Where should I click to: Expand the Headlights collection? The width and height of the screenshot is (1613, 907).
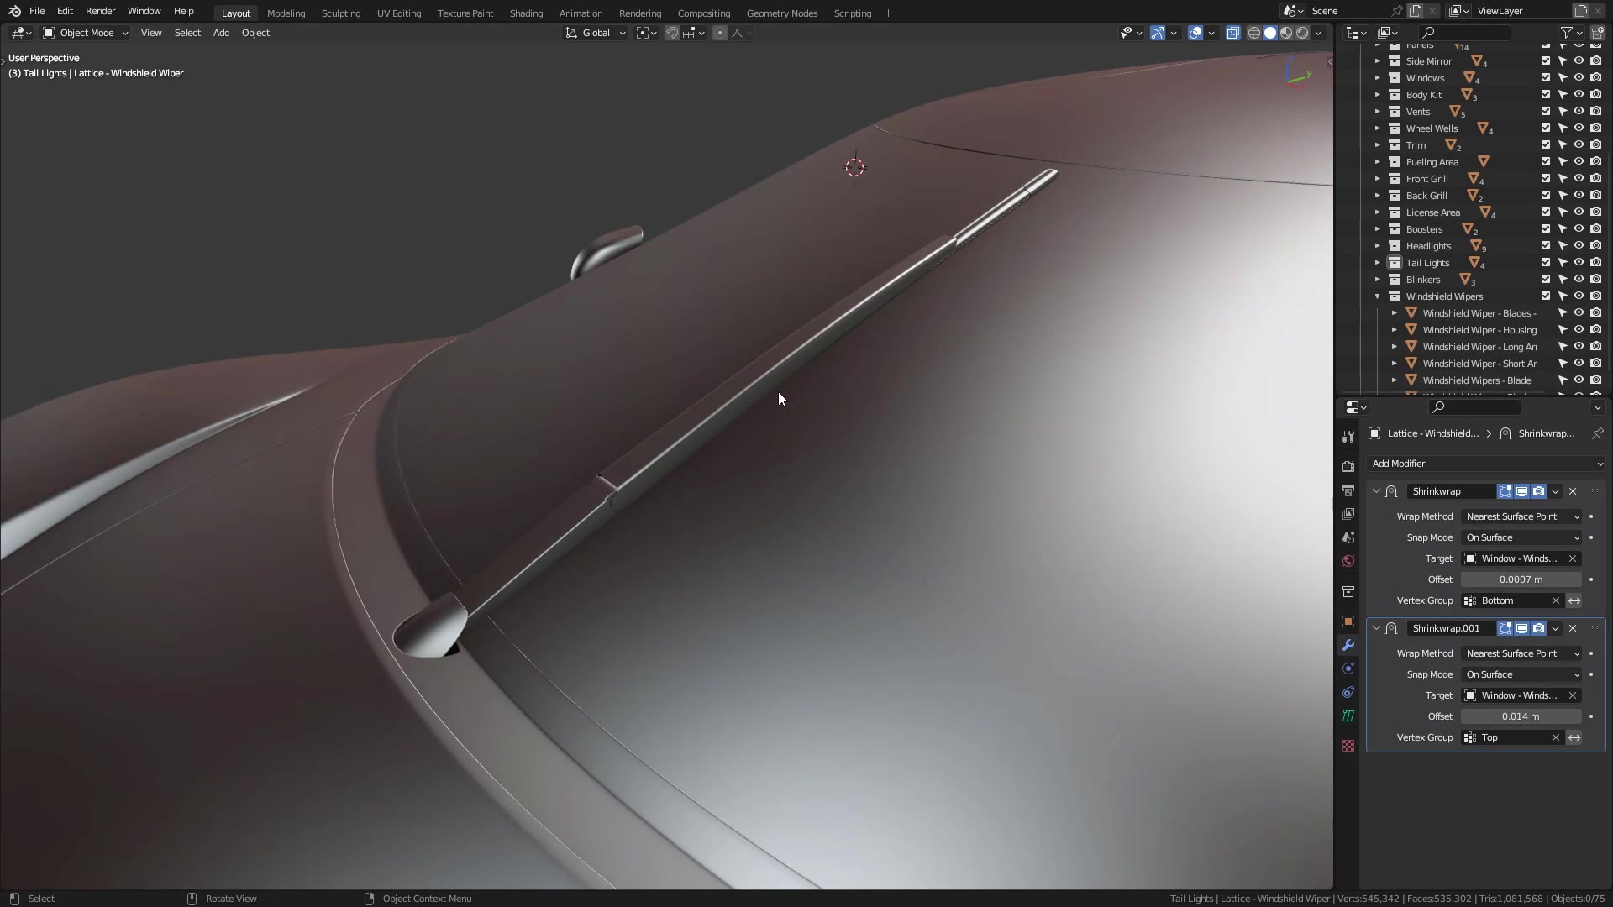coord(1378,246)
